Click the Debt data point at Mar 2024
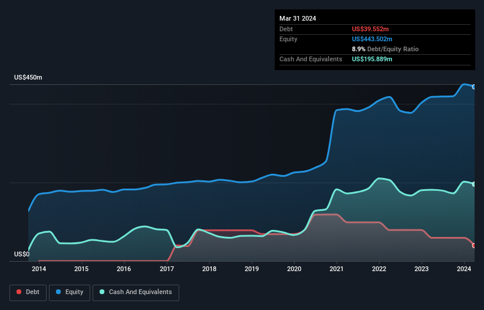The height and width of the screenshot is (310, 484). point(474,246)
